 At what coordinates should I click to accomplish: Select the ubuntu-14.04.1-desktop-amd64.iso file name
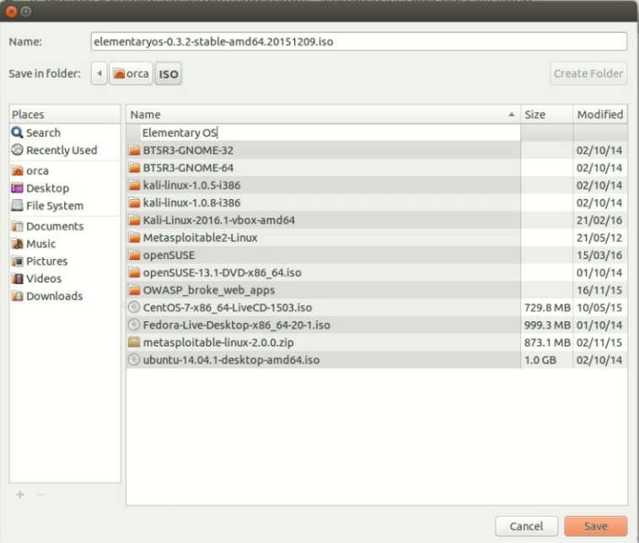[x=231, y=360]
